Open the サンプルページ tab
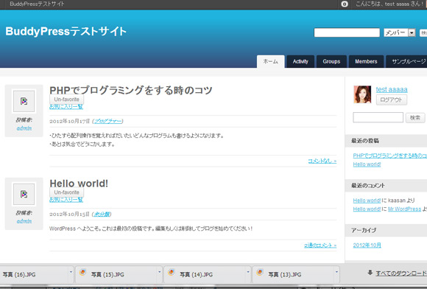 [x=407, y=62]
